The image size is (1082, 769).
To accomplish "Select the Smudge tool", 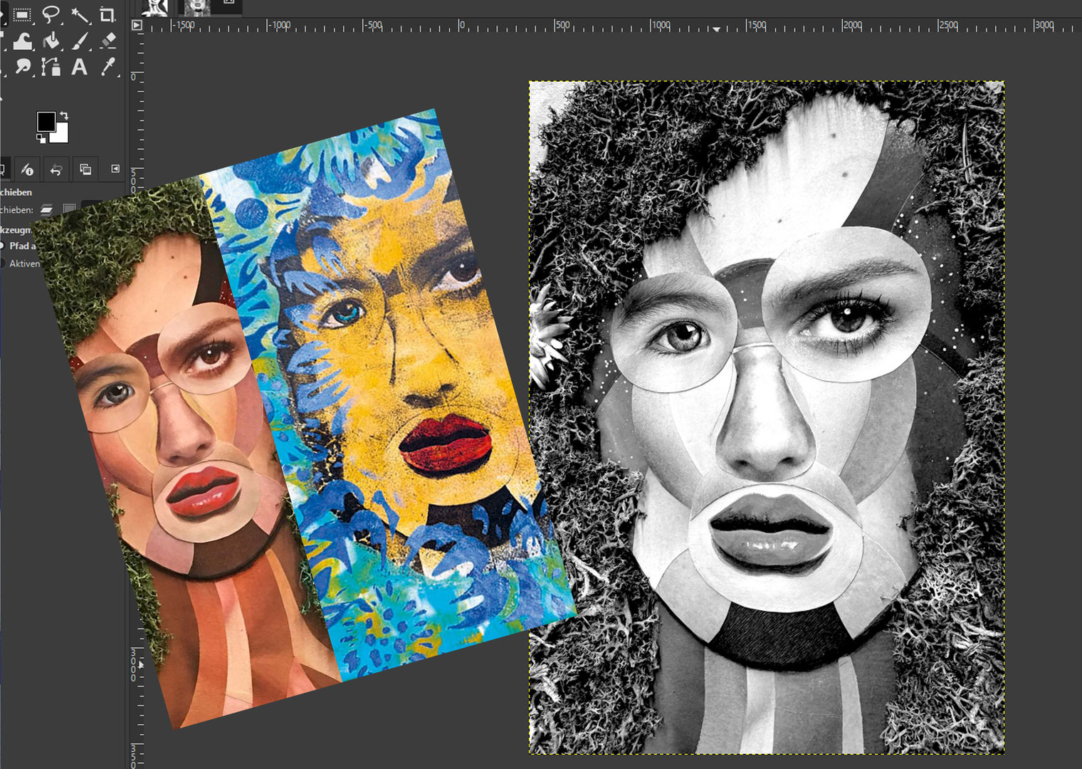I will [x=23, y=67].
